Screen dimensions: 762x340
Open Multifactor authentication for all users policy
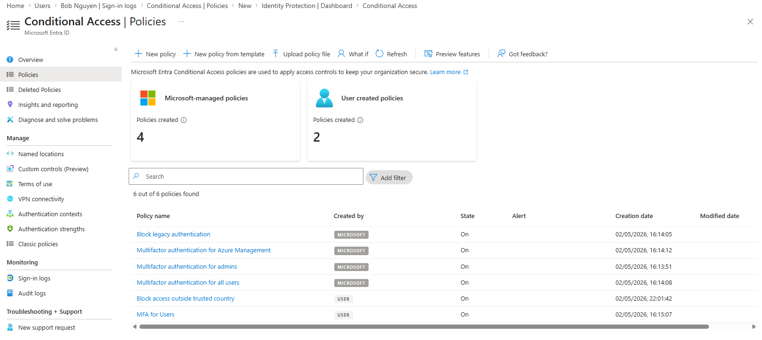(188, 282)
